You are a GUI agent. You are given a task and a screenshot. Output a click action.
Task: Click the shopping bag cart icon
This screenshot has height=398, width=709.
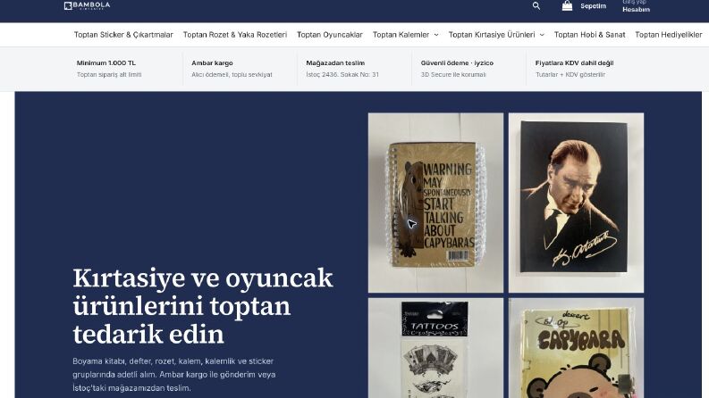(x=567, y=5)
